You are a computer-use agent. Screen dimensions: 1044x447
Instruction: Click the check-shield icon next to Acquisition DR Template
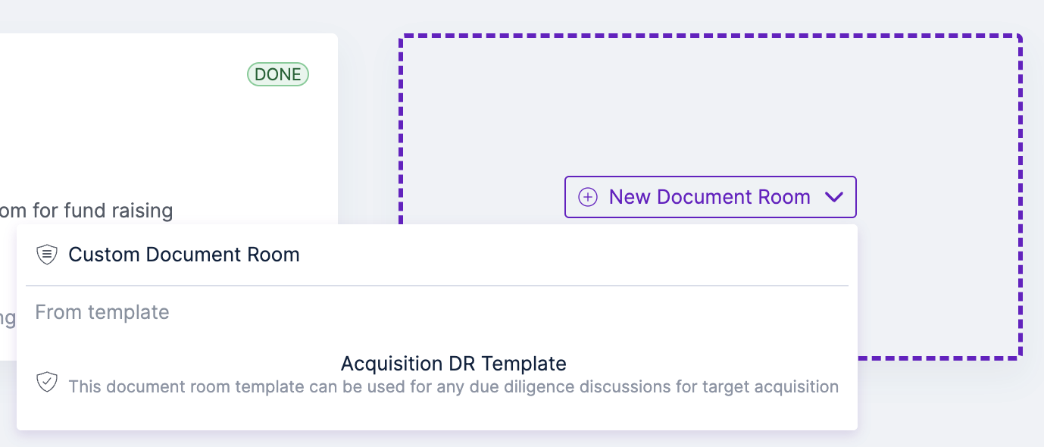pyautogui.click(x=47, y=382)
